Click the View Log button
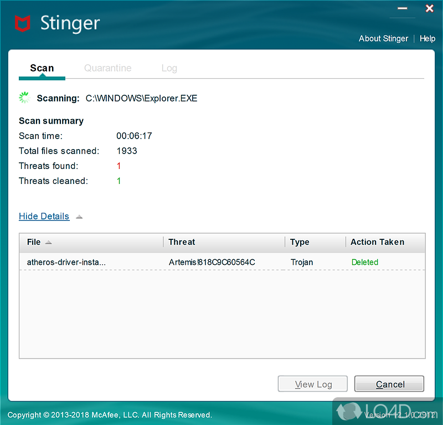The height and width of the screenshot is (425, 443). coord(312,383)
